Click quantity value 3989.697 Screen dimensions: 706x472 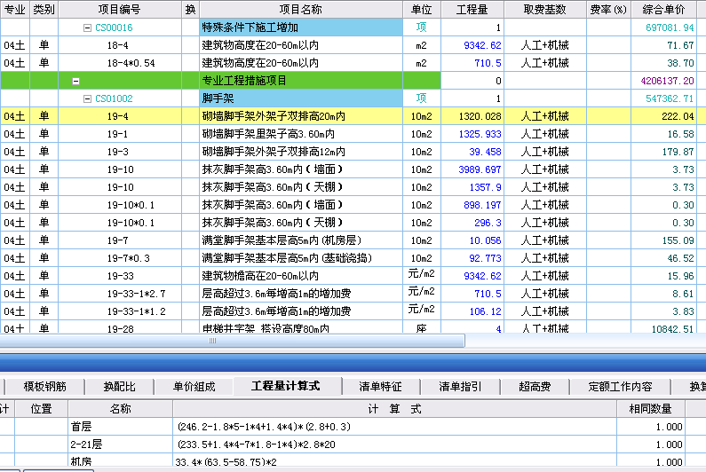tap(480, 169)
